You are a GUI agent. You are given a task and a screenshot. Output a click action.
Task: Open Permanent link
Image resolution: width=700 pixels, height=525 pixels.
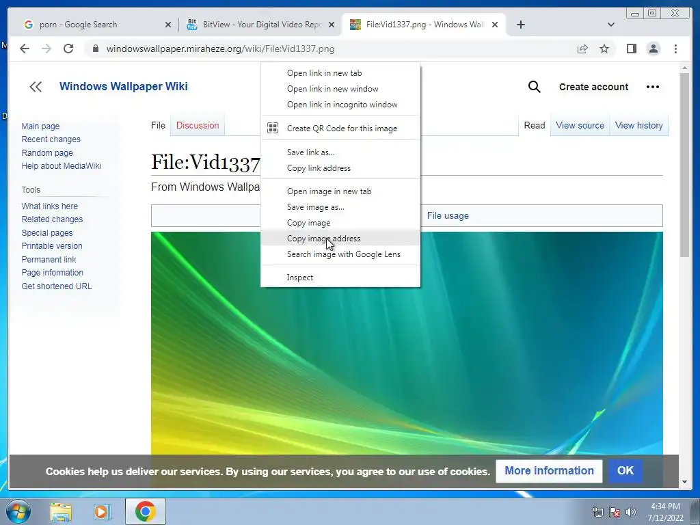(x=49, y=259)
